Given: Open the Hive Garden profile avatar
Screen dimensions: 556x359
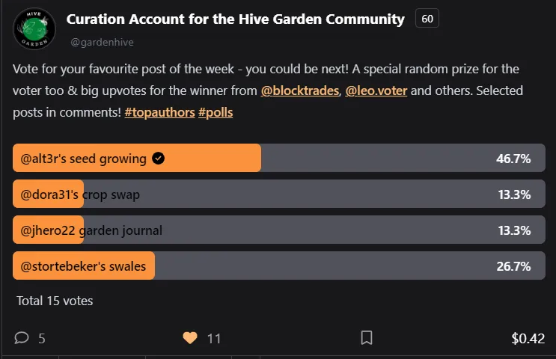Looking at the screenshot, I should [34, 28].
